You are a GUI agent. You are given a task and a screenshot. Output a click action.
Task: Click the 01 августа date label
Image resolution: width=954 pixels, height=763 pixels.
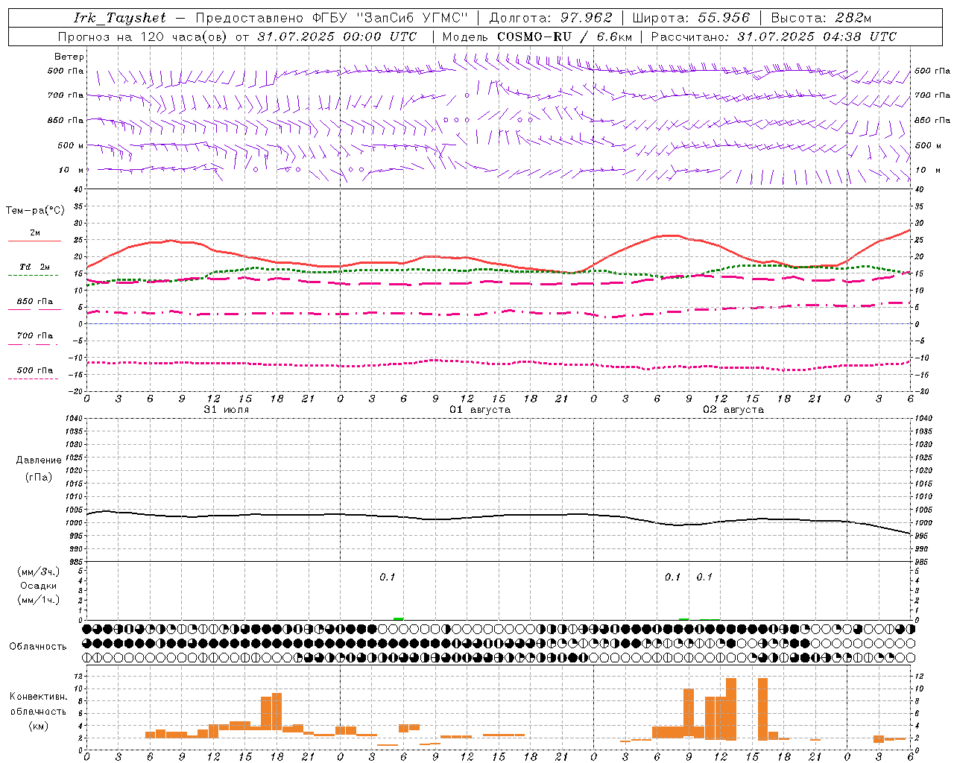tap(480, 410)
